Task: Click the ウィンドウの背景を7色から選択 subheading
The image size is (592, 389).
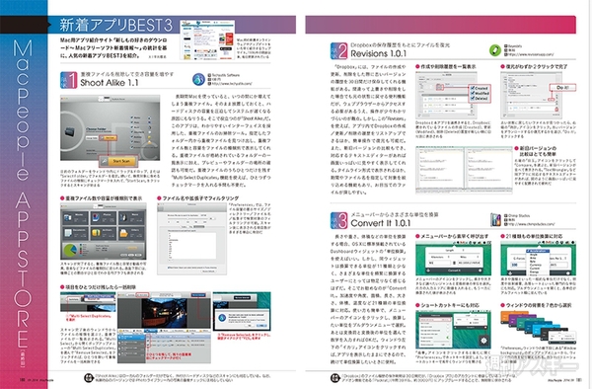Action: [539, 305]
